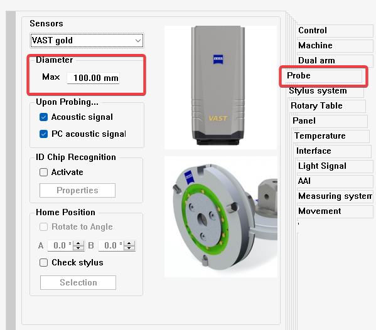Decrease the A angle with down stepper

(78, 248)
